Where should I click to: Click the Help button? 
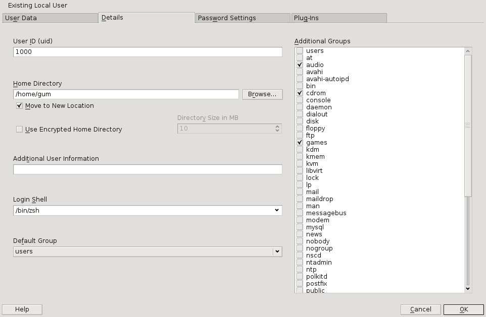point(22,309)
